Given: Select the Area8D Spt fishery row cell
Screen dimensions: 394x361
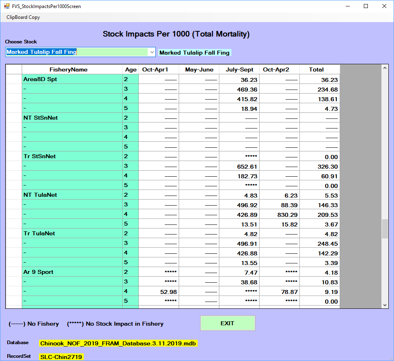Looking at the screenshot, I should point(72,79).
